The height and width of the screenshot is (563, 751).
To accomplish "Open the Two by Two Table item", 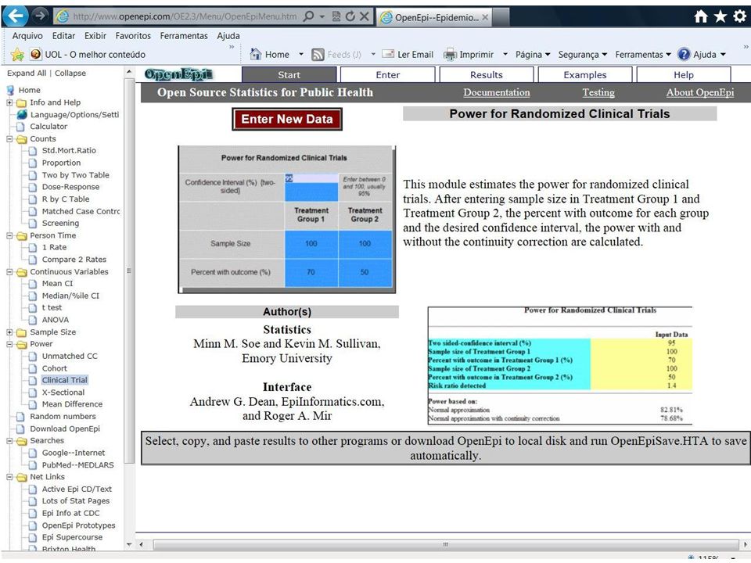I will point(75,174).
